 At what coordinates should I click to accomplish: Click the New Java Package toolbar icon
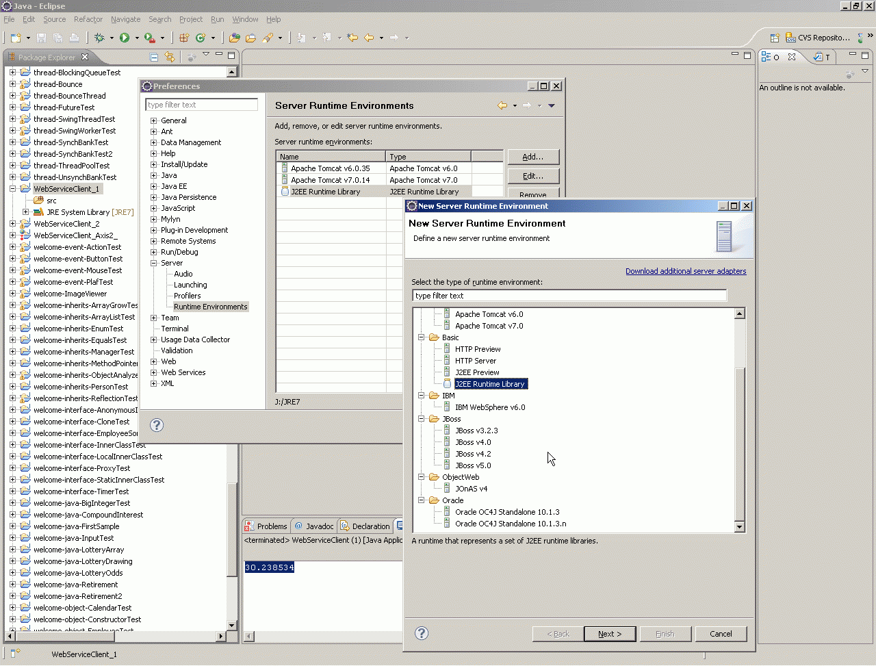[184, 38]
